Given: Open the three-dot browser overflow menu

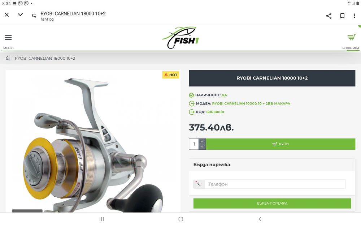Looking at the screenshot, I should pyautogui.click(x=355, y=16).
